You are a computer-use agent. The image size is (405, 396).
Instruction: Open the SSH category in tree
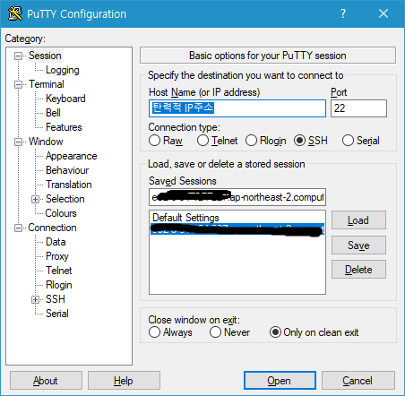[x=56, y=299]
